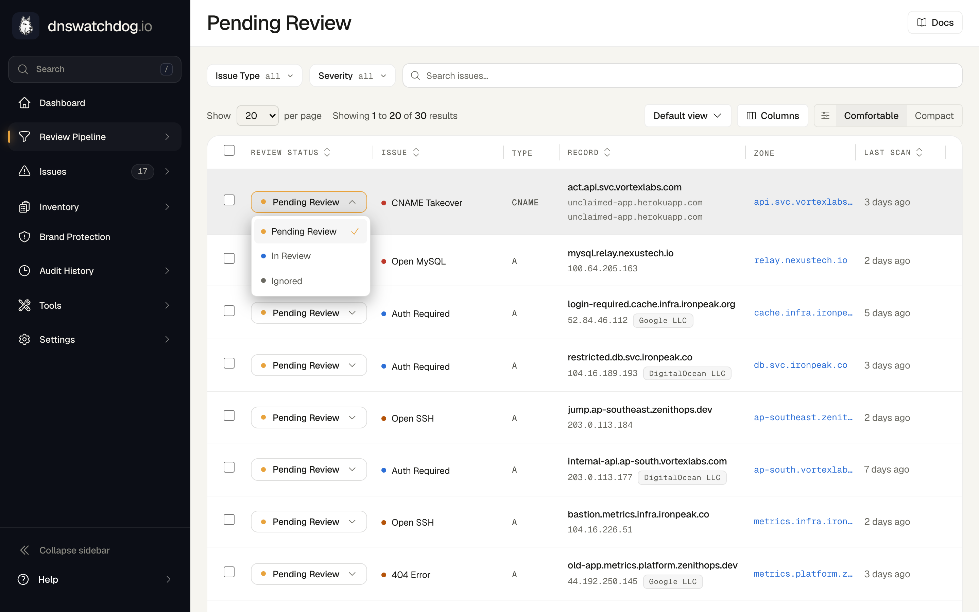Toggle the select-all checkbox in table header
This screenshot has height=612, width=979.
tap(229, 150)
